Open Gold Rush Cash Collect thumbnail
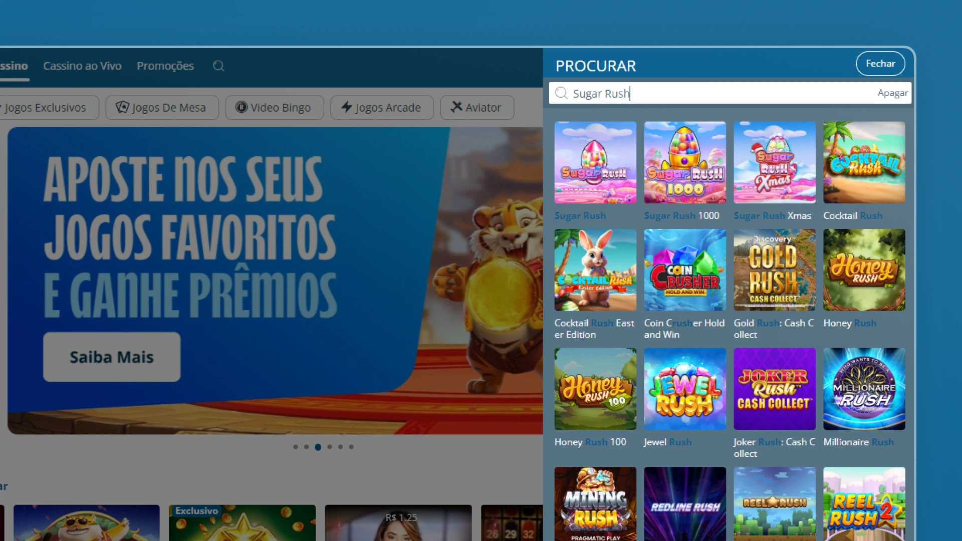 (x=775, y=270)
